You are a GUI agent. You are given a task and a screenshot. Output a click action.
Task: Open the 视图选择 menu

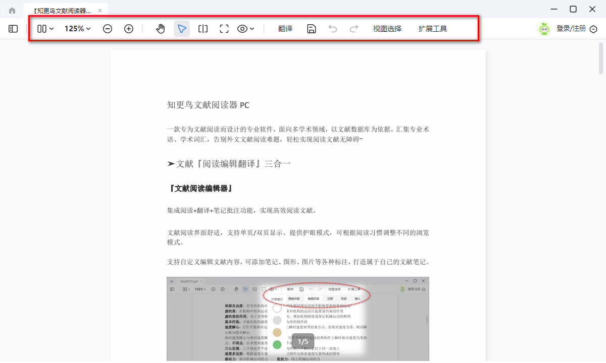point(387,29)
